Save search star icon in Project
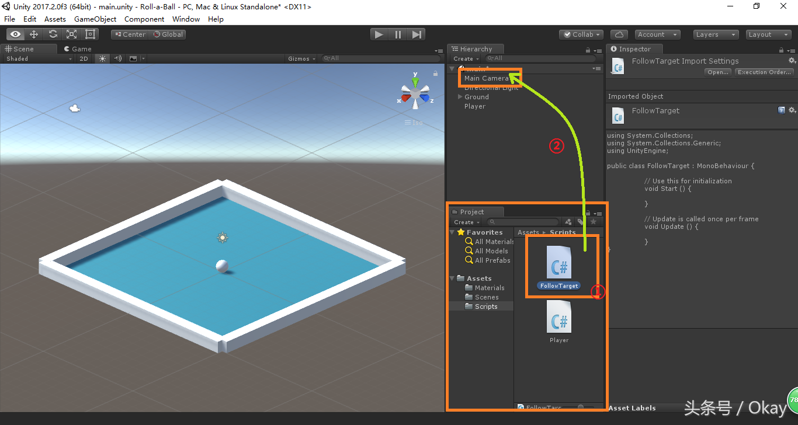 coord(594,222)
